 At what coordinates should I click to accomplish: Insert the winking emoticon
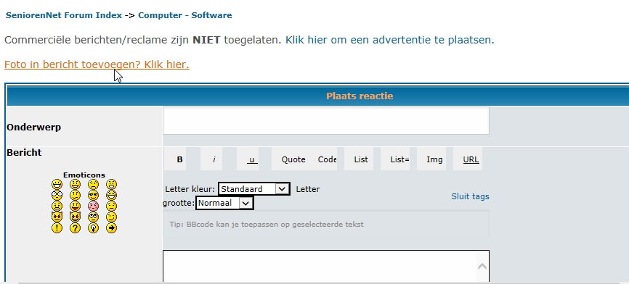112,217
